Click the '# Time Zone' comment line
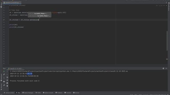 (14, 10)
